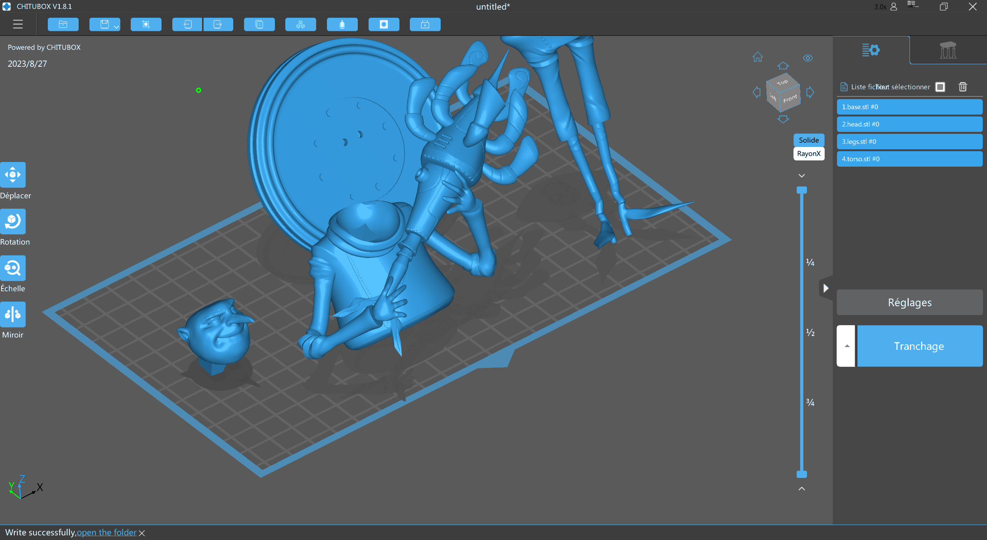
Task: Click the open file folder icon
Action: pyautogui.click(x=63, y=24)
